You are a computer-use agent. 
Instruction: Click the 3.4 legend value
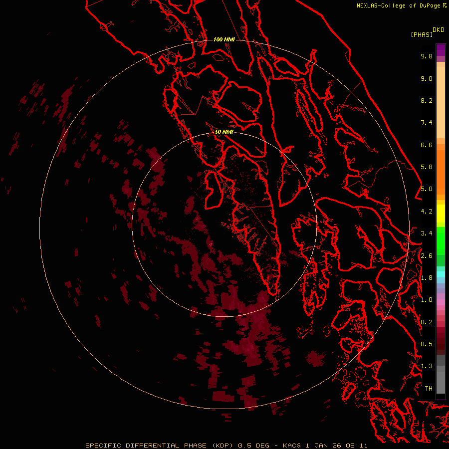coord(427,233)
